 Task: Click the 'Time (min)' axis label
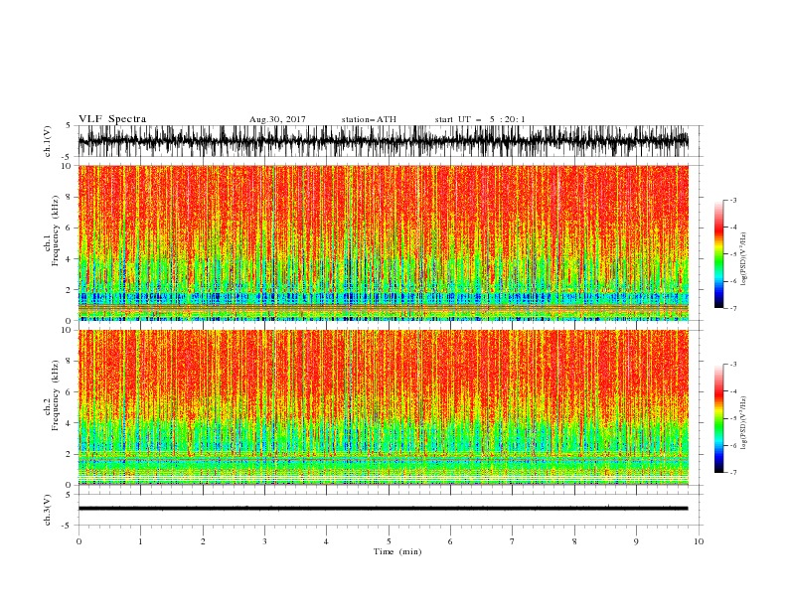click(397, 551)
